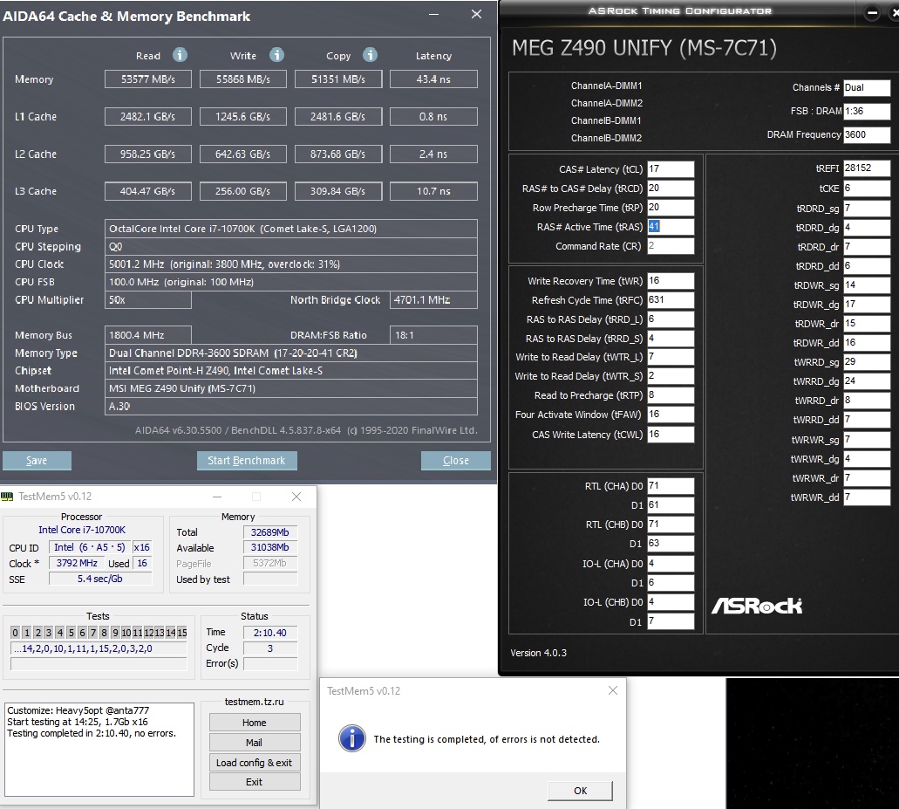Open the Write column info icon

(277, 55)
